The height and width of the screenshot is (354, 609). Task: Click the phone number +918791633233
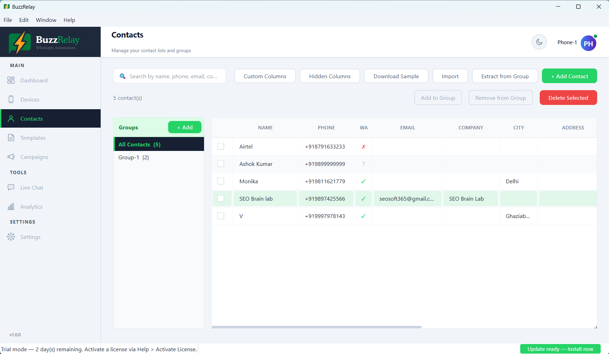[x=325, y=147]
